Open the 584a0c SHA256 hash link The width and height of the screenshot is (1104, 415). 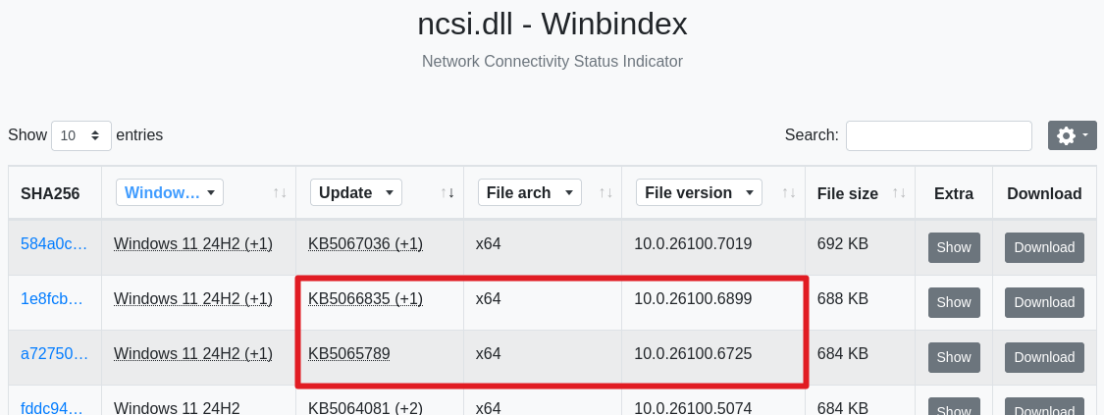pos(54,243)
